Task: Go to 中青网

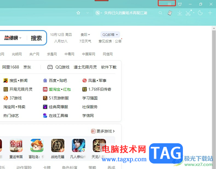Action: pos(70,54)
